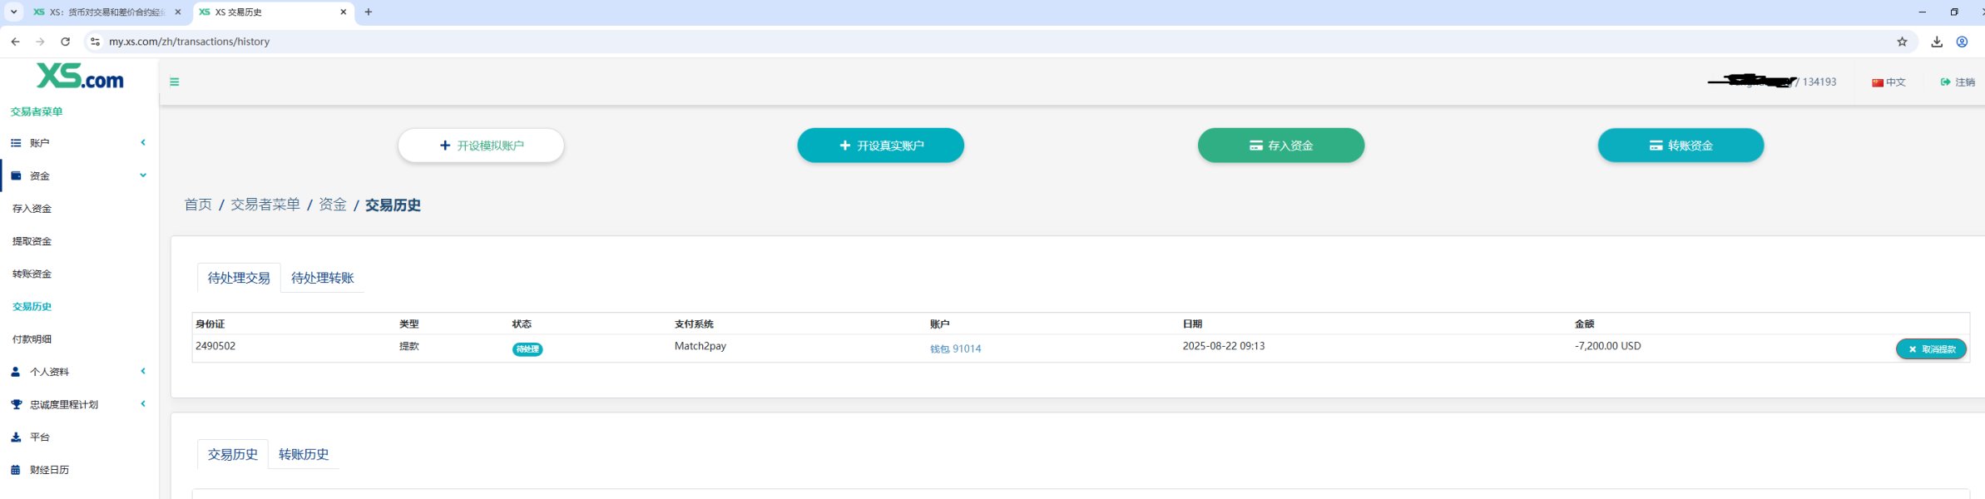Open the tab search dropdown arrow

(13, 12)
